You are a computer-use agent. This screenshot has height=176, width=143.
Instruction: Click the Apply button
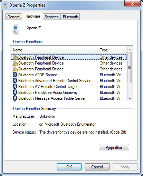coord(125,167)
